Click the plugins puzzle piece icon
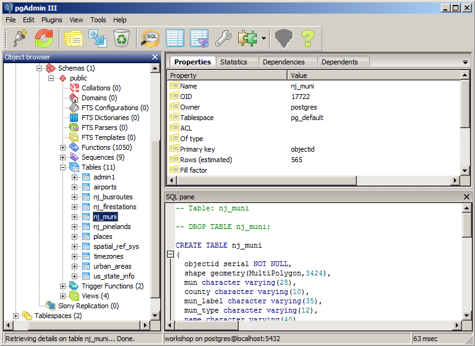The image size is (475, 346). pos(247,38)
